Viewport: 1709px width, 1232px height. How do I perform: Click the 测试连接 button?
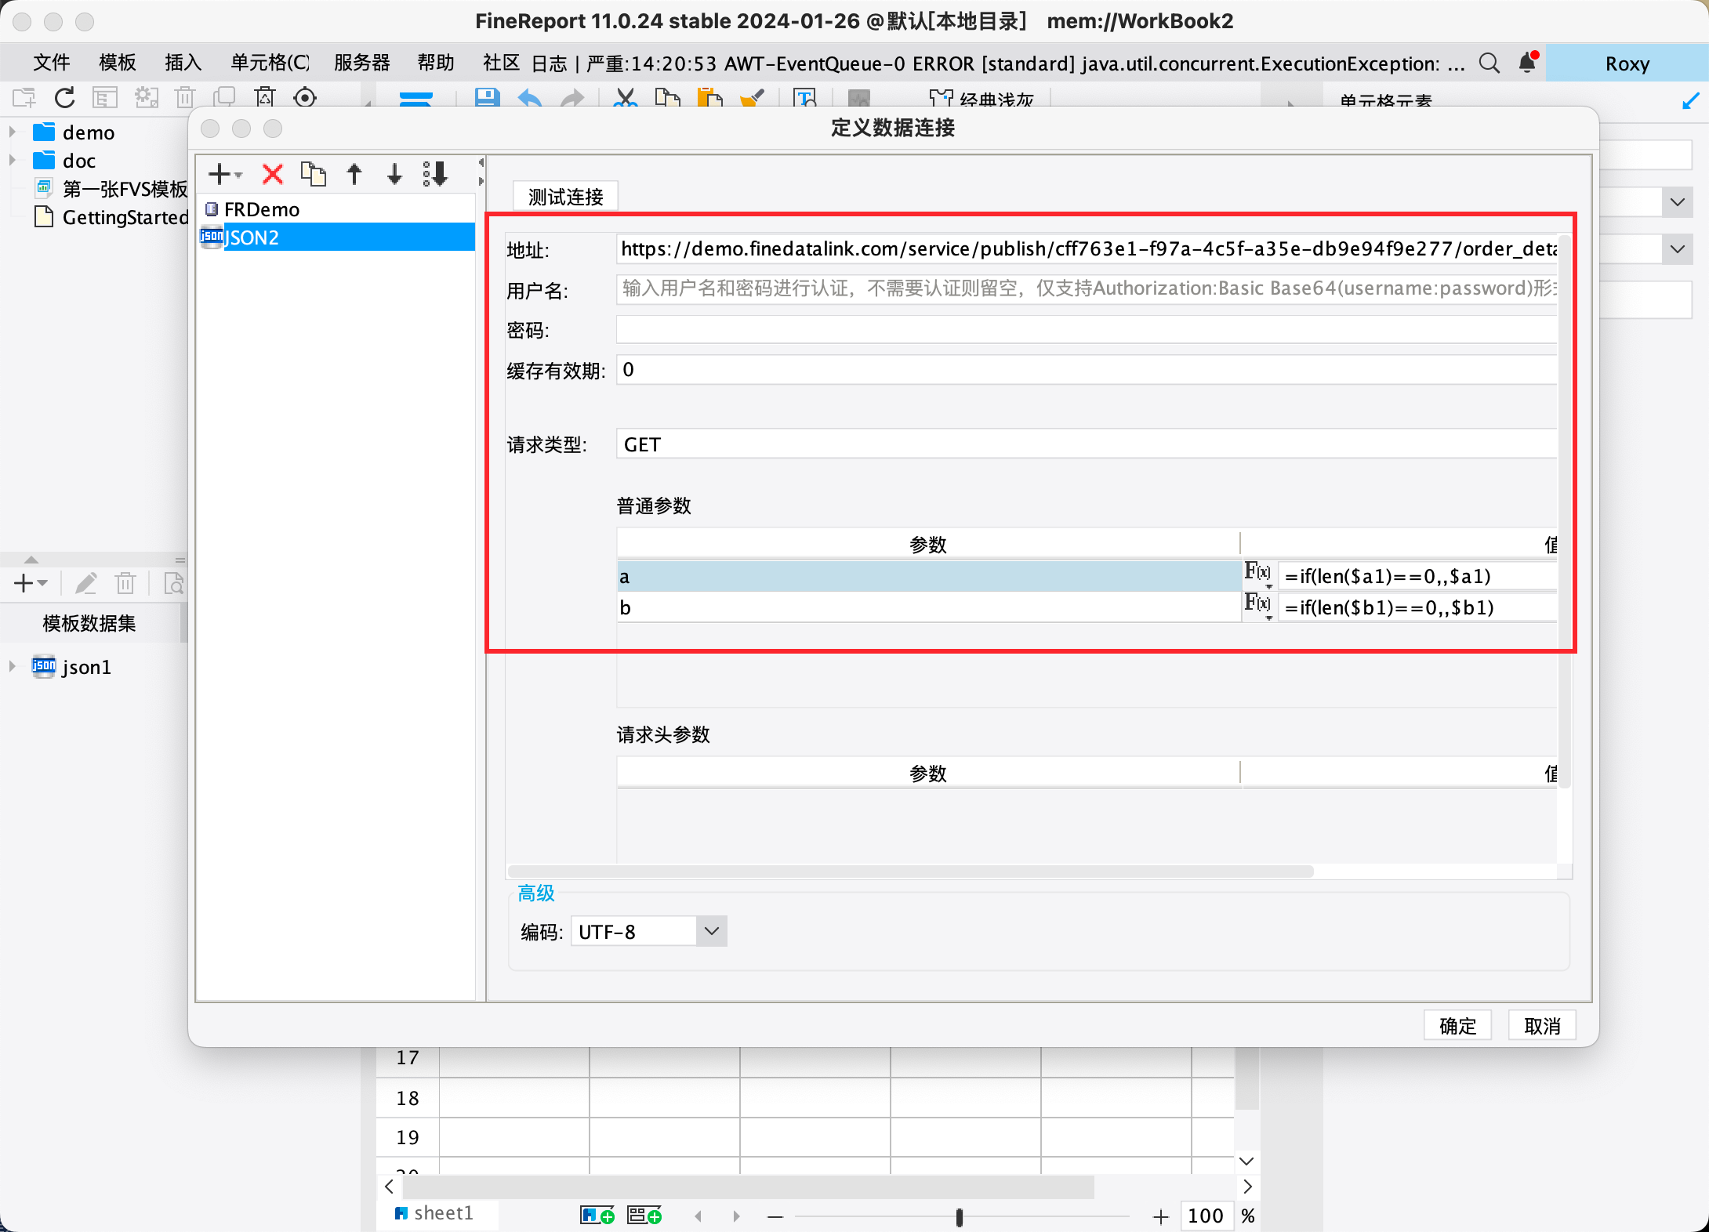point(565,197)
